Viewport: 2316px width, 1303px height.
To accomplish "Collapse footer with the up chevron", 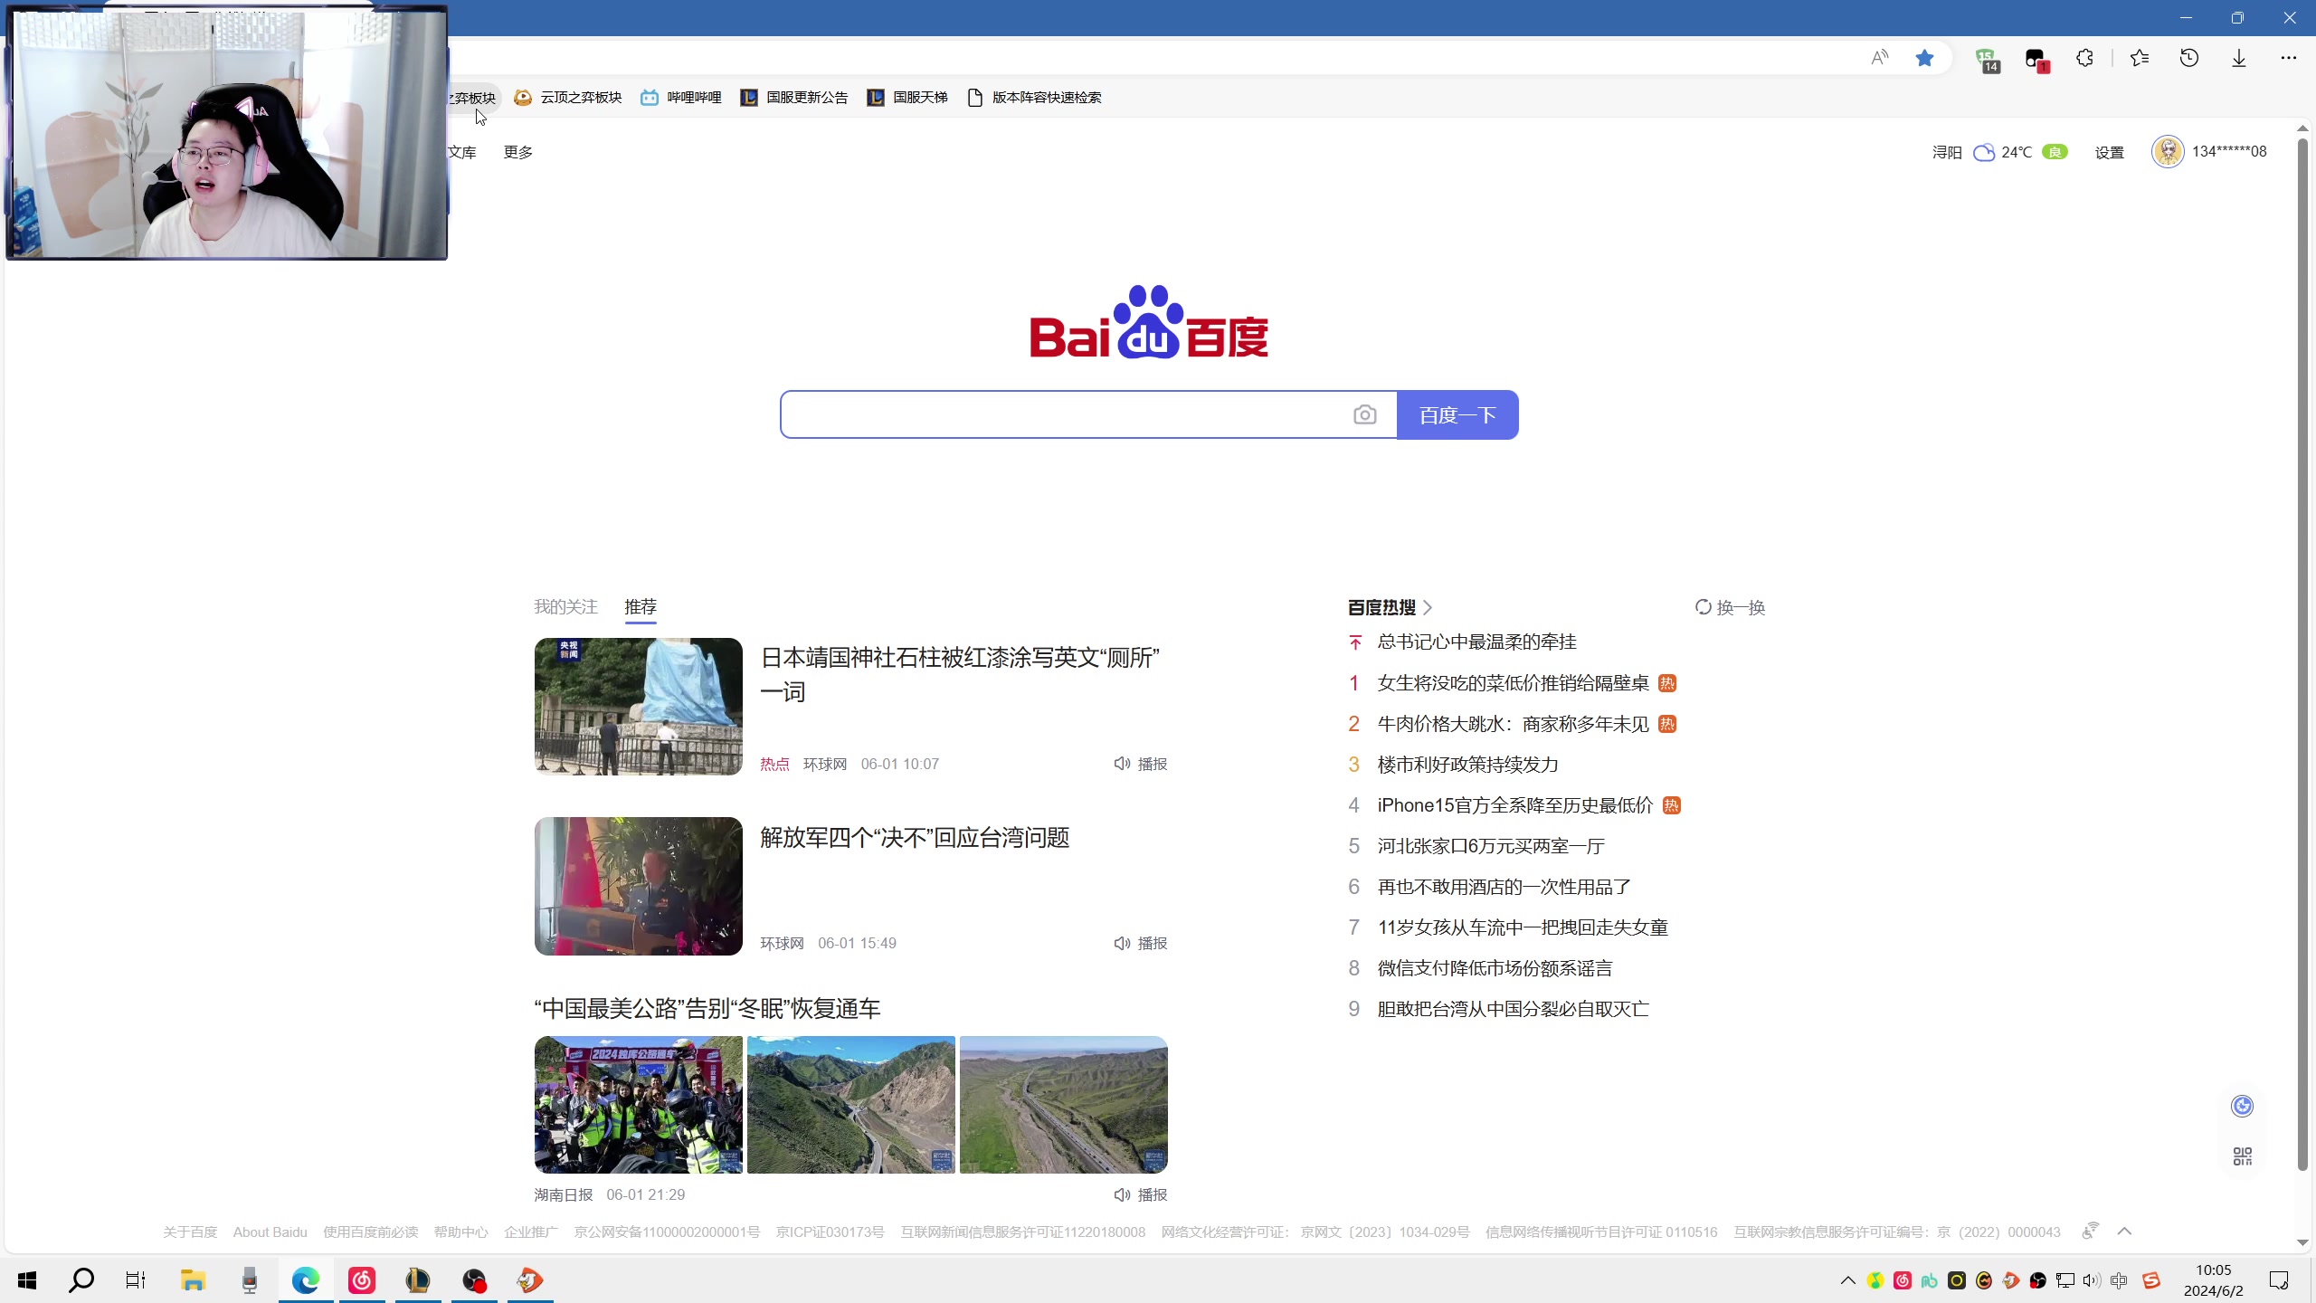I will [x=2124, y=1232].
